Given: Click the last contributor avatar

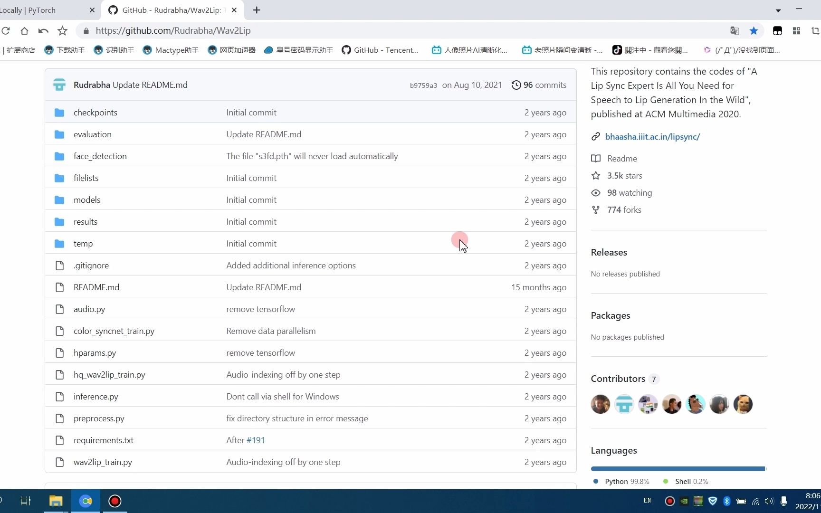Looking at the screenshot, I should (743, 404).
